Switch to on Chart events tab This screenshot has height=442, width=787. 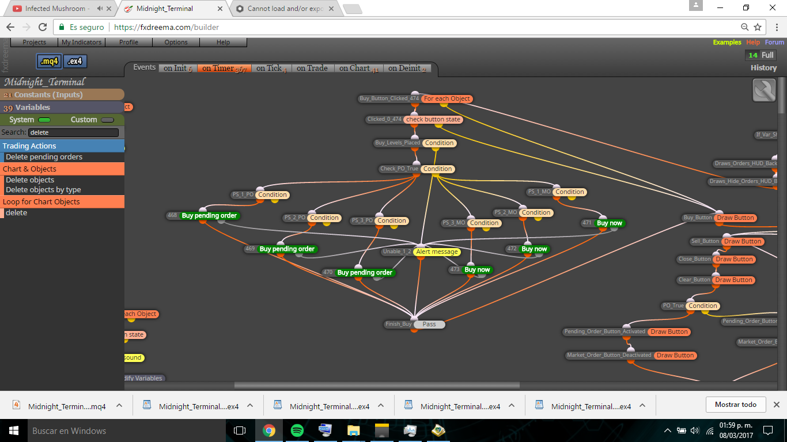point(358,68)
